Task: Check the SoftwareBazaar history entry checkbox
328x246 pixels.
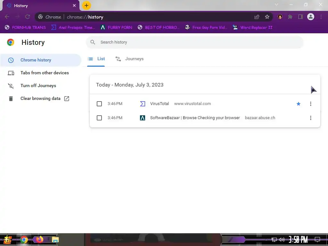Action: pos(99,118)
